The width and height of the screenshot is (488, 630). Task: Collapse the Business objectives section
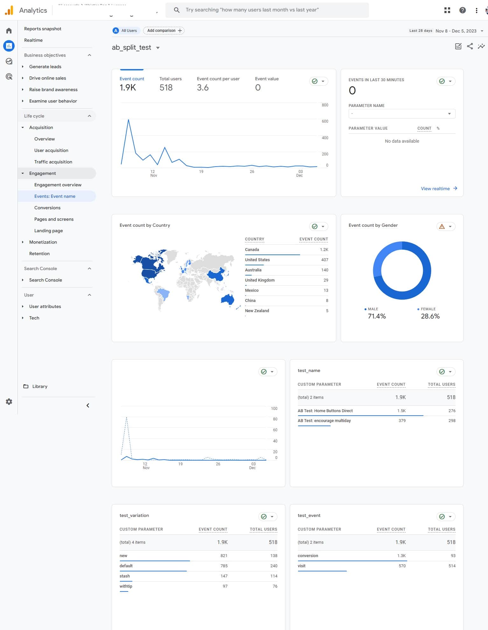89,55
